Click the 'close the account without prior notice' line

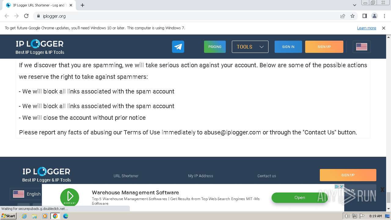pyautogui.click(x=82, y=118)
